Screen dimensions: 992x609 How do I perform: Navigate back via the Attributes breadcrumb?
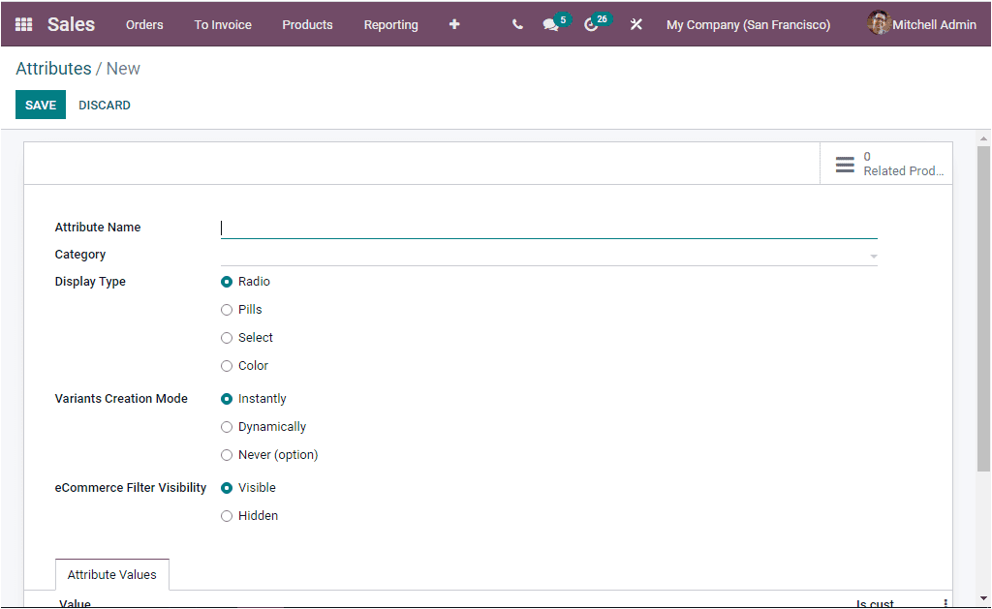[53, 68]
